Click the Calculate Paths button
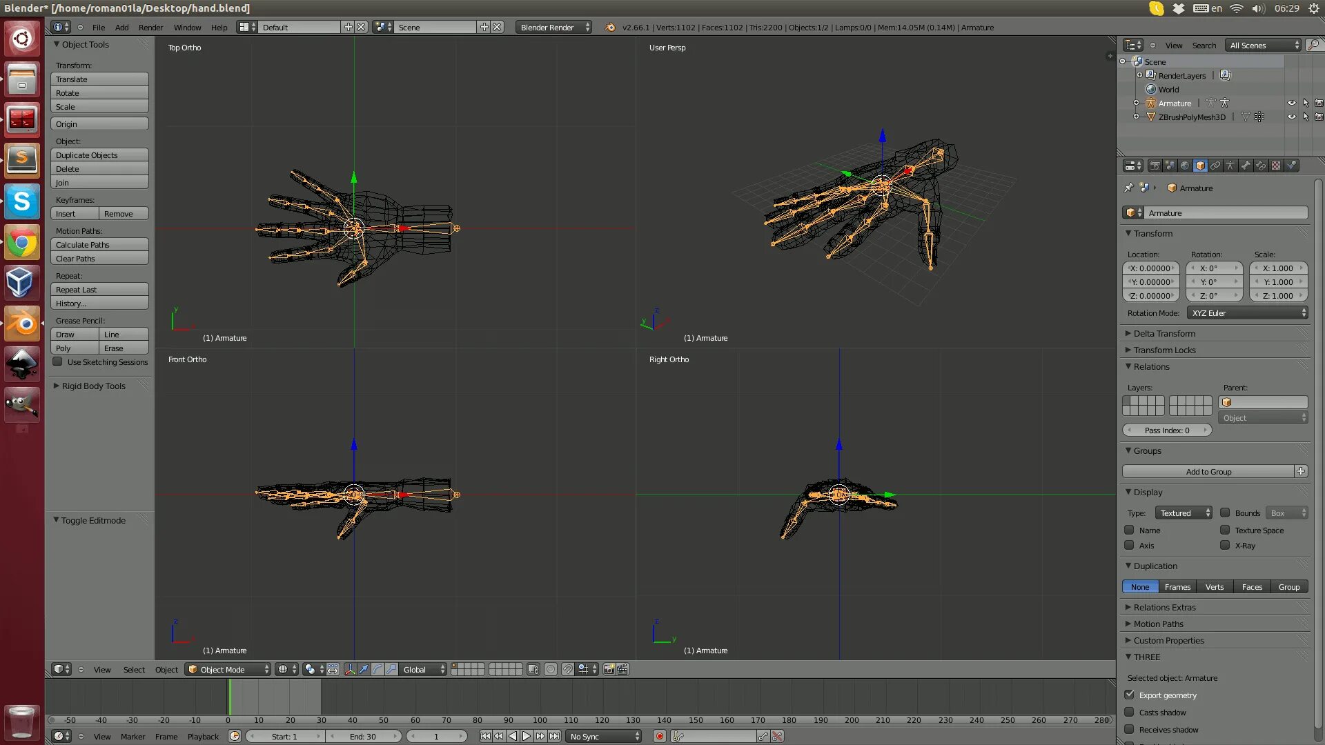 (99, 245)
